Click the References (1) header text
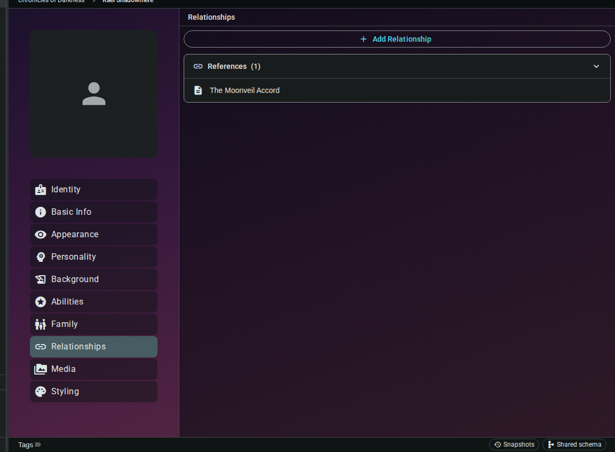Viewport: 615px width, 452px height. pos(234,66)
